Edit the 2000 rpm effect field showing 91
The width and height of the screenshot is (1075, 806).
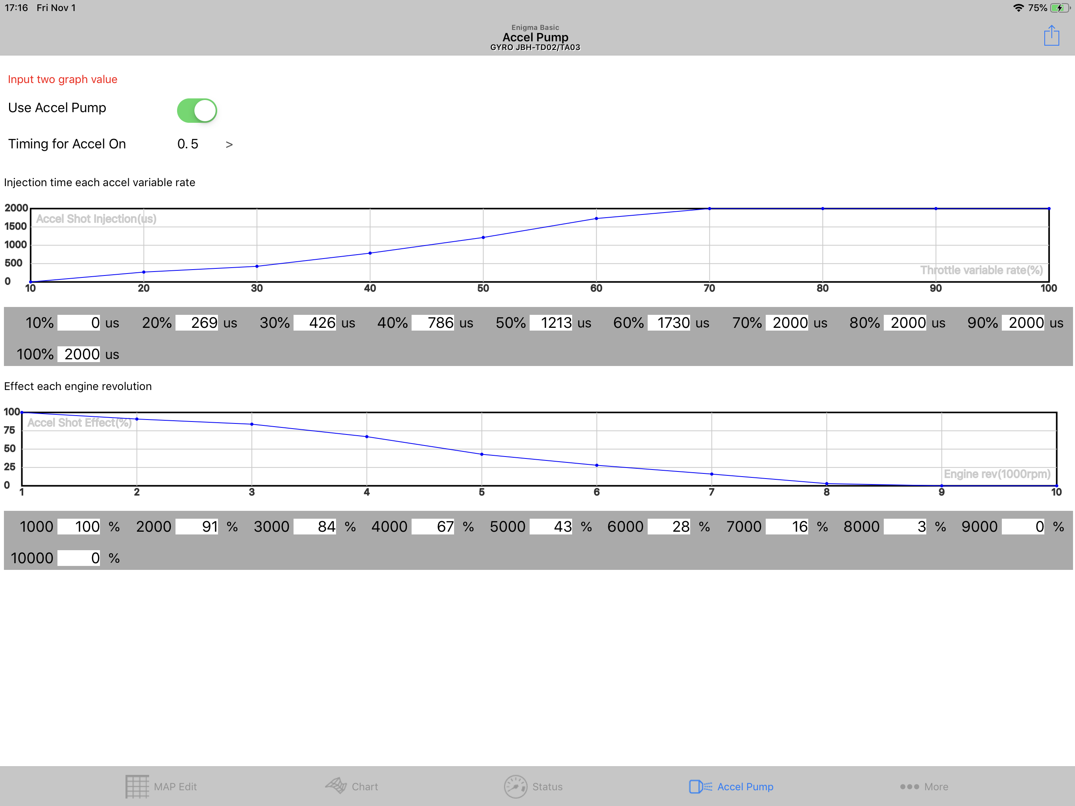point(197,527)
